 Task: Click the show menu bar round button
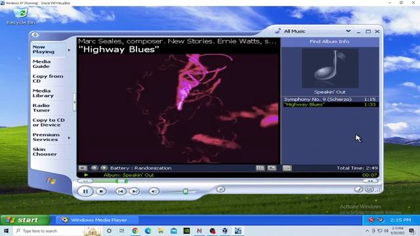pos(35,35)
